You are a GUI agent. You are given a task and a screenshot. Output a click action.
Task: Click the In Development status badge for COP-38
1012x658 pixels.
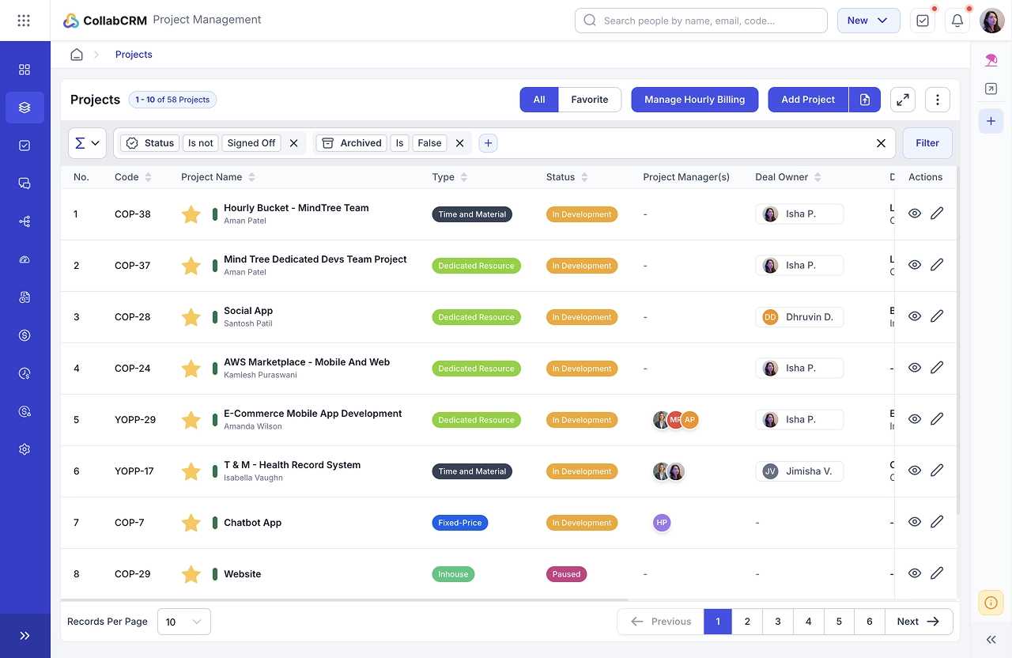tap(582, 214)
